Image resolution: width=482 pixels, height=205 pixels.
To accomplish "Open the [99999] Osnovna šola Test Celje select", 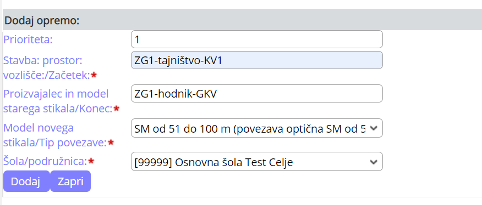I will pos(256,162).
